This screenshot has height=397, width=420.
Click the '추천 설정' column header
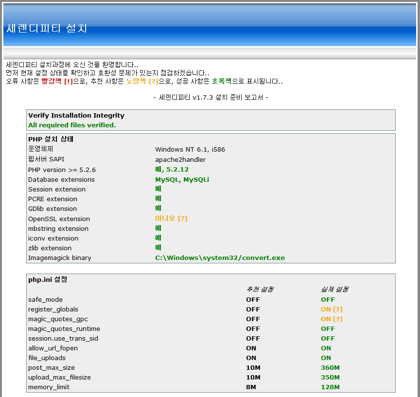pos(260,290)
